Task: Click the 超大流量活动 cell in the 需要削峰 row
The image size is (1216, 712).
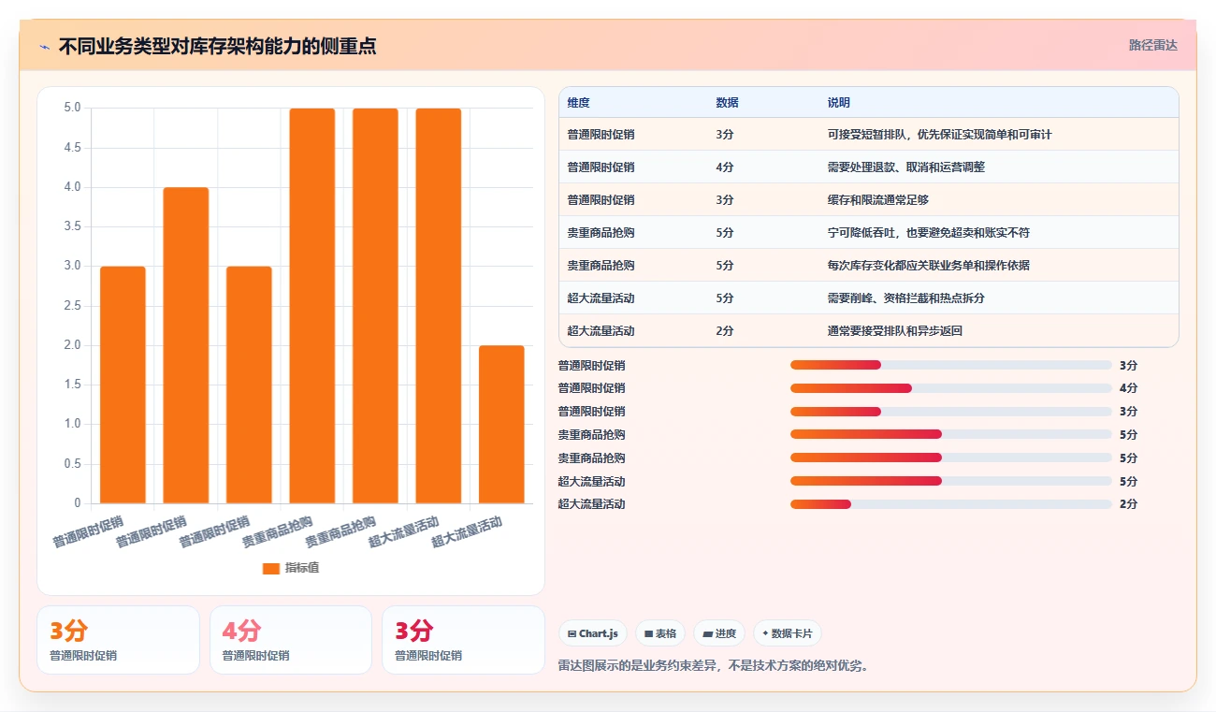Action: [x=601, y=298]
